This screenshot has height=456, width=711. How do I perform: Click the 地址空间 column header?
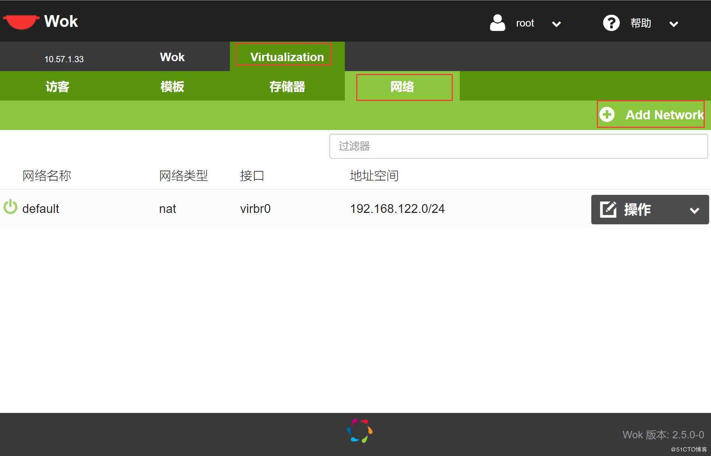pyautogui.click(x=374, y=175)
